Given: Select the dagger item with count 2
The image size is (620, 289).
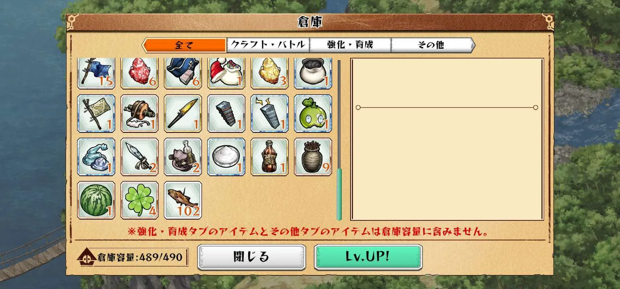Looking at the screenshot, I should point(139,157).
